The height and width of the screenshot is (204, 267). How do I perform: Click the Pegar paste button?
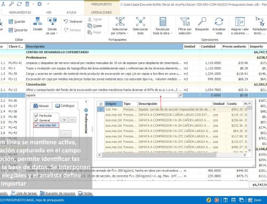95,32
